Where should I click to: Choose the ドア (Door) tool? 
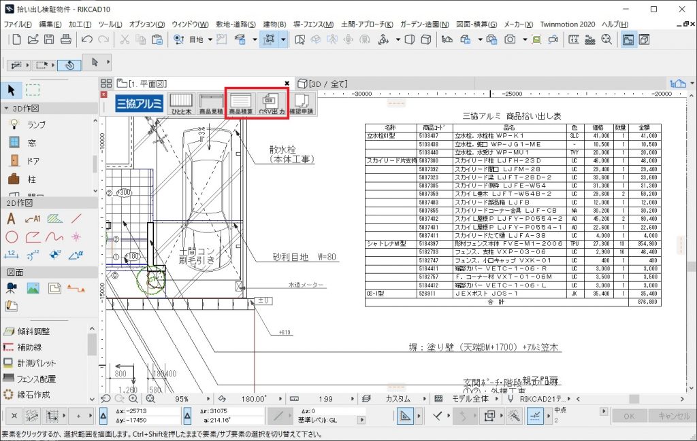pos(27,160)
